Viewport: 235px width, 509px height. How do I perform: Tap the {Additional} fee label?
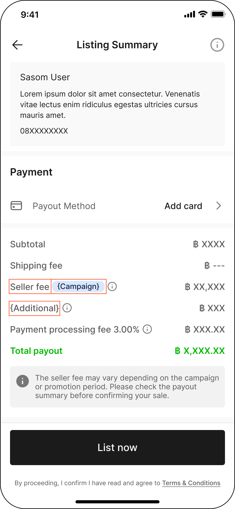click(34, 308)
